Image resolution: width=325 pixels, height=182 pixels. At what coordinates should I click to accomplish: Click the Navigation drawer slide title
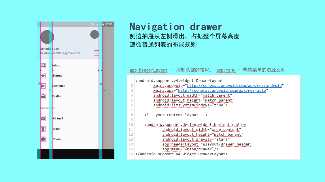click(176, 27)
